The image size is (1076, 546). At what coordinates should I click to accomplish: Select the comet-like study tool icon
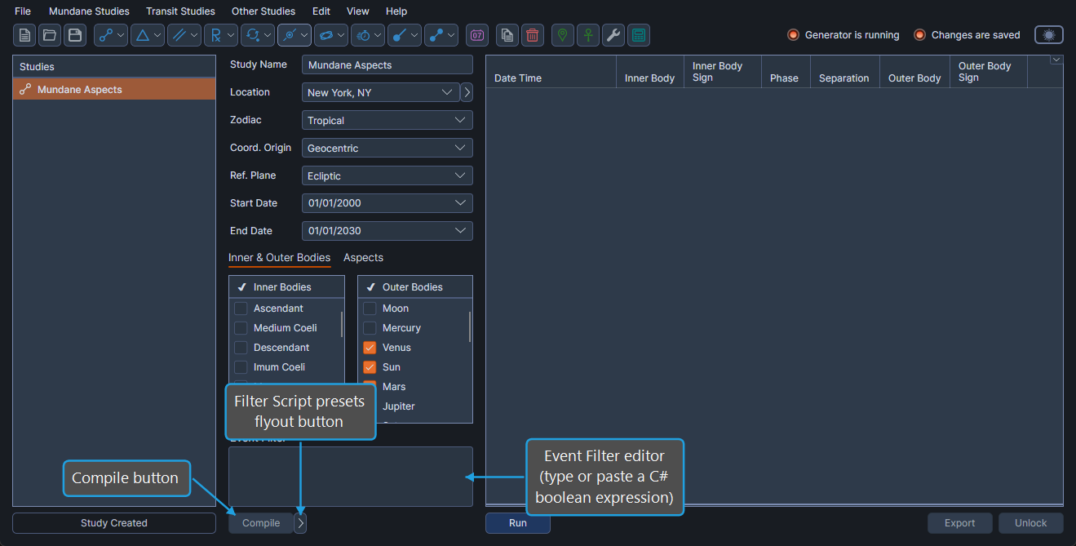[400, 35]
